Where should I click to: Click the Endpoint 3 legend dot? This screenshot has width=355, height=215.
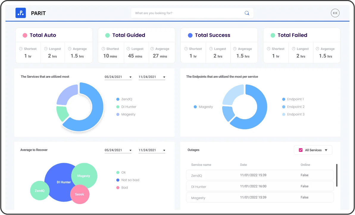[284, 114]
